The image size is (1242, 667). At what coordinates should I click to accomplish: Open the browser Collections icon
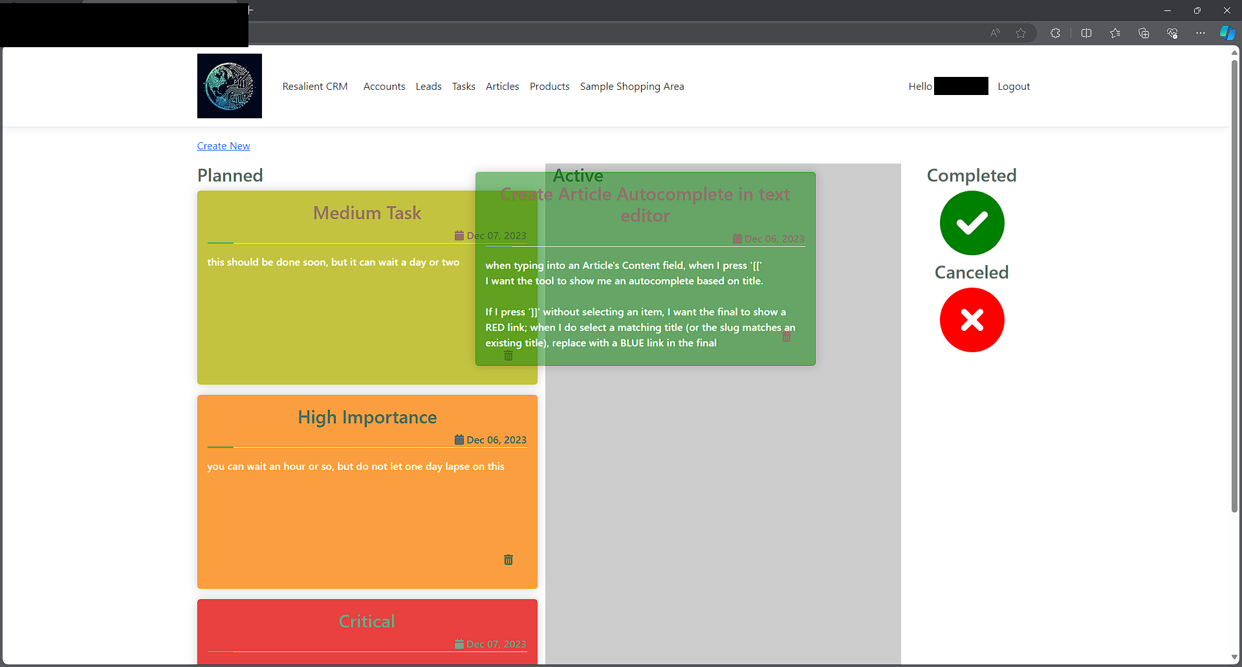1144,33
